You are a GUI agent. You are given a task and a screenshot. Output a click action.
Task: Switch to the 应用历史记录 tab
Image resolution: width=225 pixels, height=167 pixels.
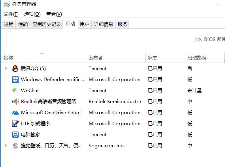click(x=47, y=24)
